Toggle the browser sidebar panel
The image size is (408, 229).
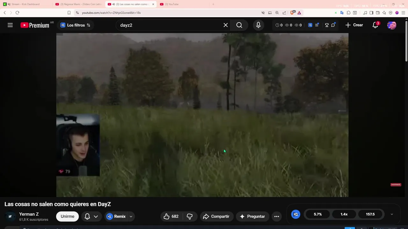(x=371, y=13)
